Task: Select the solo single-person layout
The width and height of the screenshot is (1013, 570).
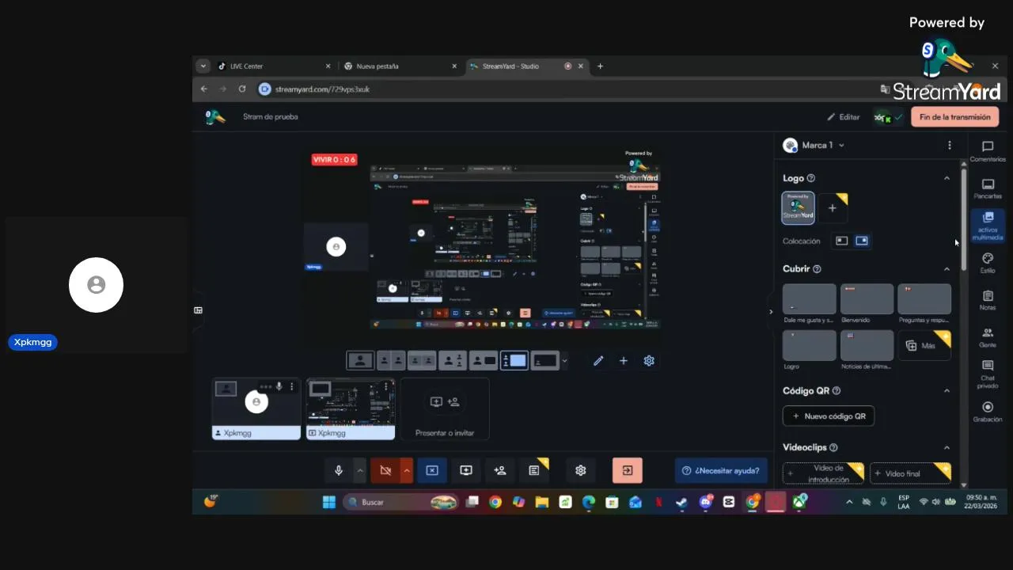Action: pos(360,361)
